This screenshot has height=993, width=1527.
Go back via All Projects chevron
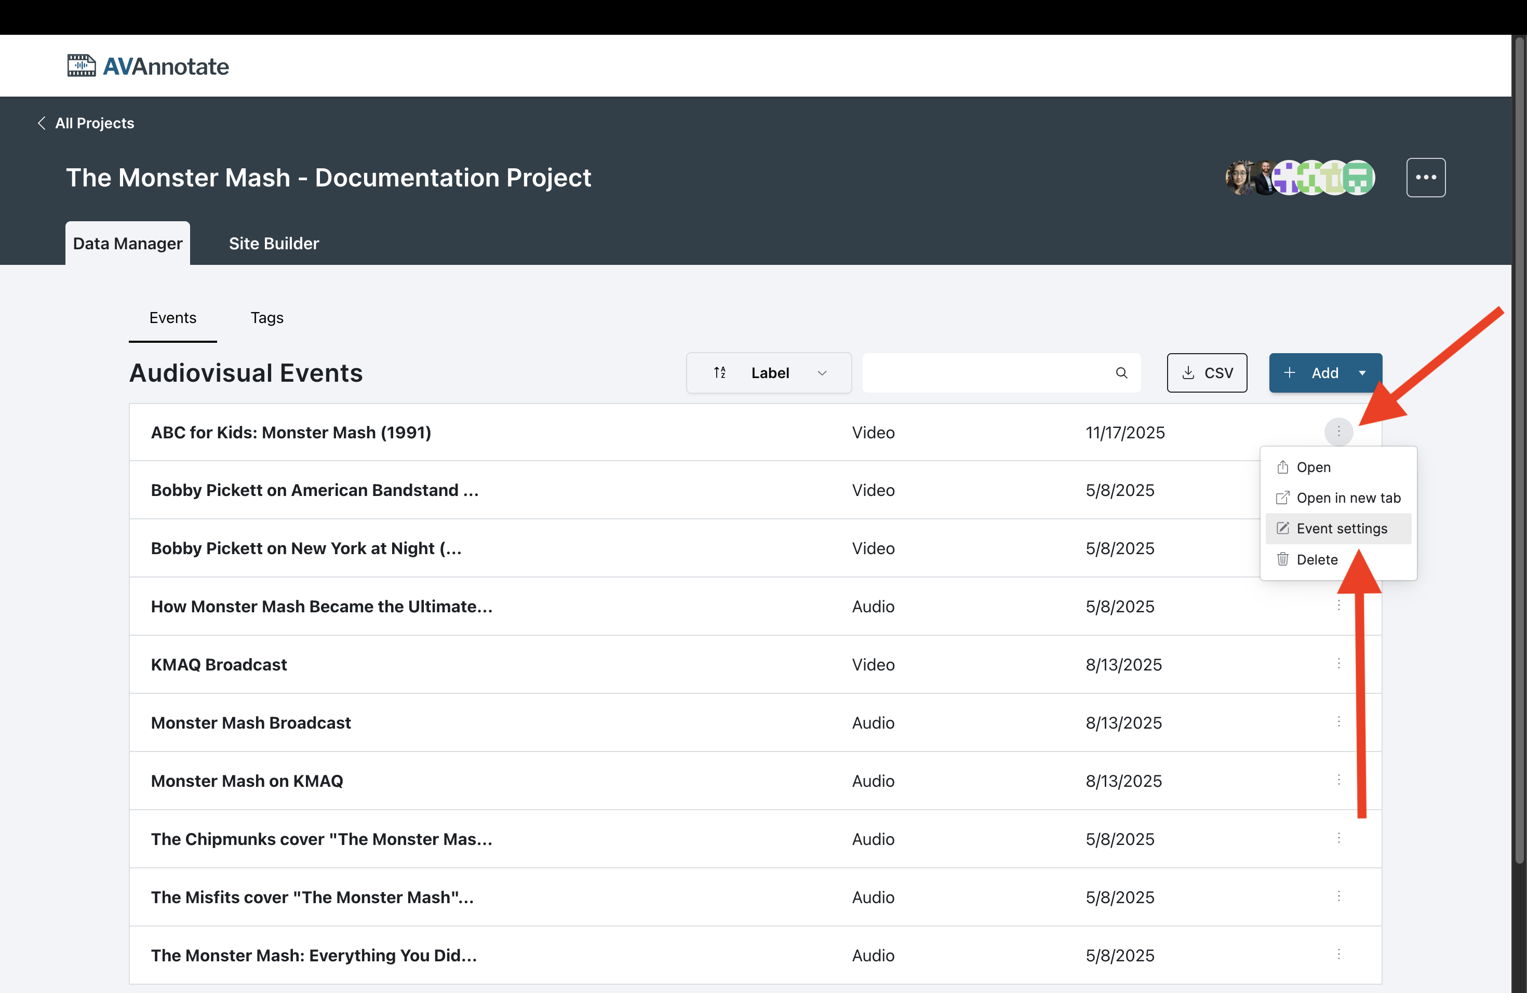pos(42,123)
